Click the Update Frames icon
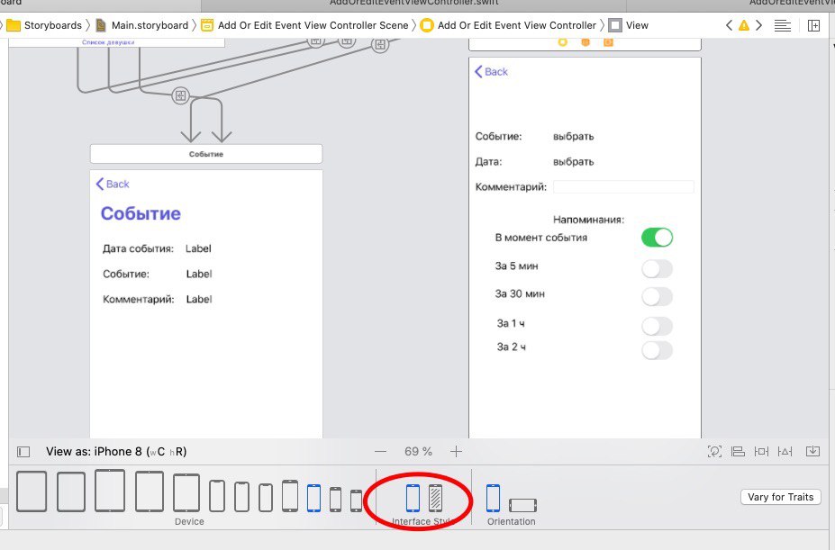 click(x=714, y=452)
